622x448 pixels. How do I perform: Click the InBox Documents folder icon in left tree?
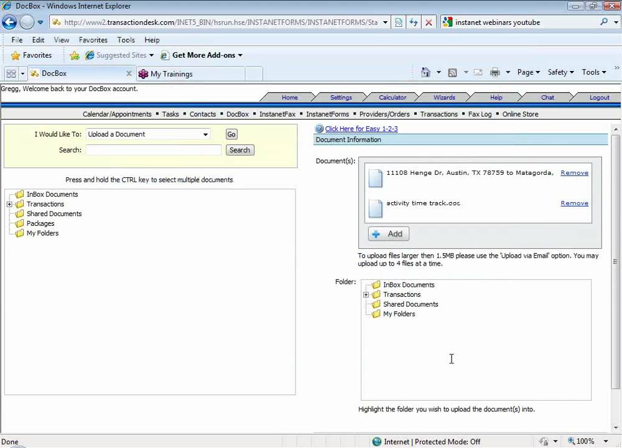19,194
